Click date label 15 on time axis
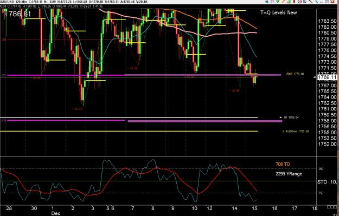The width and height of the screenshot is (339, 216). point(254,208)
